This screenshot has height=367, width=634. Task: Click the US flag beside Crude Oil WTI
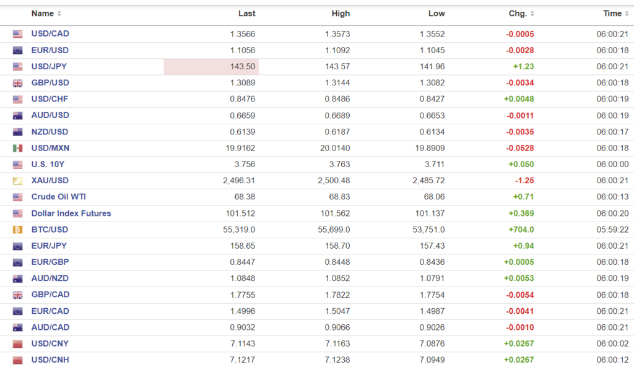17,197
